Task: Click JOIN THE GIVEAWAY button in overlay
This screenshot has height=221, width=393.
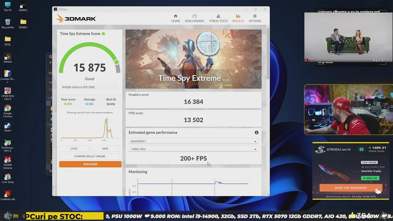Action: coord(351,188)
